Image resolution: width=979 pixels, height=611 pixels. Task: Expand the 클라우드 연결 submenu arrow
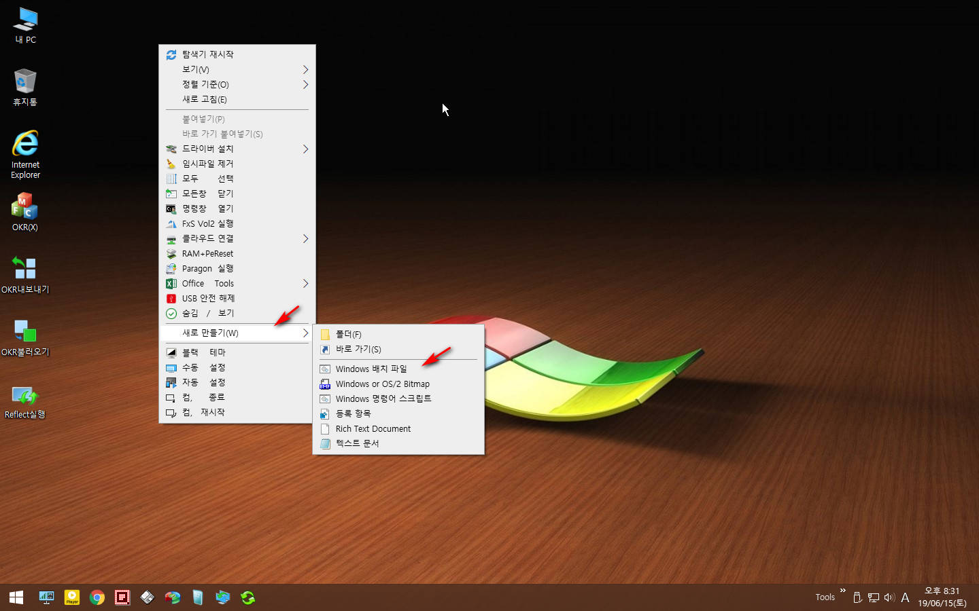click(x=305, y=238)
